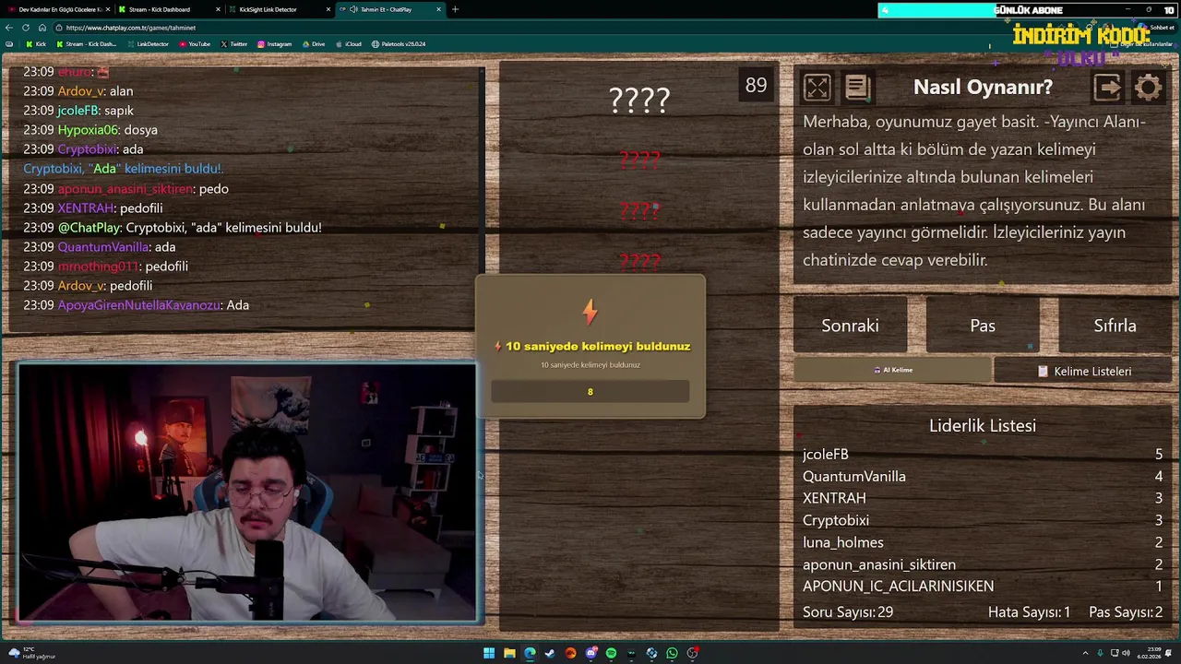Viewport: 1181px width, 664px height.
Task: Click the Pas Sayısı: 2 counter
Action: (x=1126, y=612)
